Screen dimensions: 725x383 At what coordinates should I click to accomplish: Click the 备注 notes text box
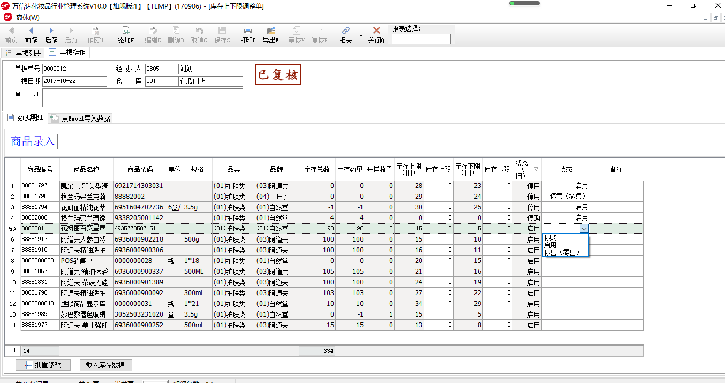click(x=142, y=98)
